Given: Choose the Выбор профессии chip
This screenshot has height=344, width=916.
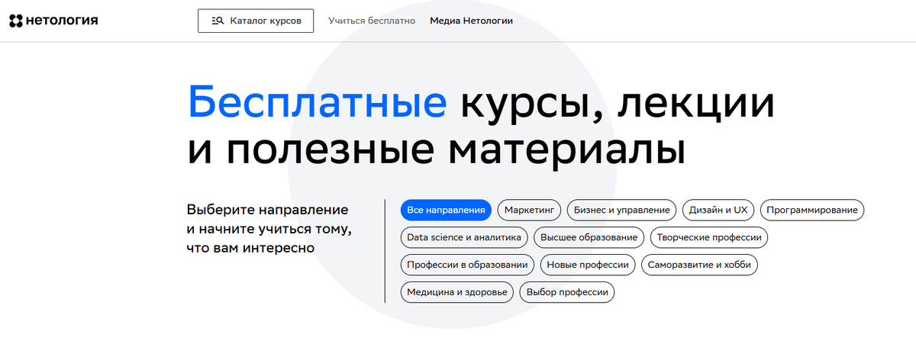Looking at the screenshot, I should tap(567, 292).
